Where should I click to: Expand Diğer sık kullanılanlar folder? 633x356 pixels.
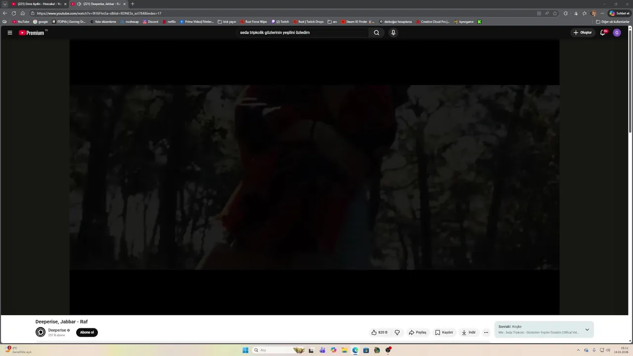point(613,22)
